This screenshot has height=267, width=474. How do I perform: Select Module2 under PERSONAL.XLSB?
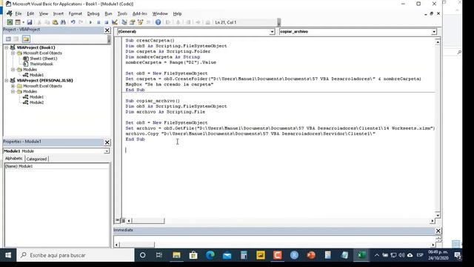click(x=36, y=102)
